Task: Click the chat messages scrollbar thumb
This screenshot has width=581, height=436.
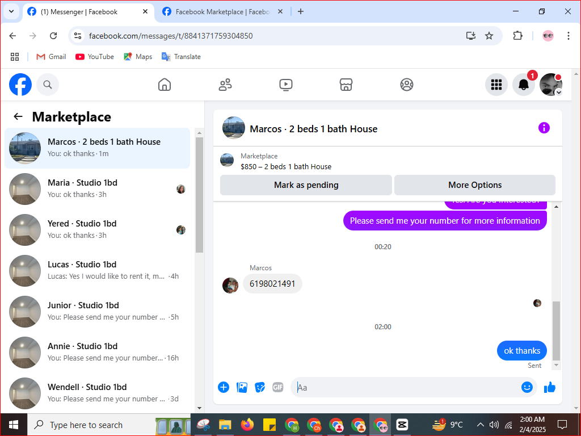Action: [556, 331]
